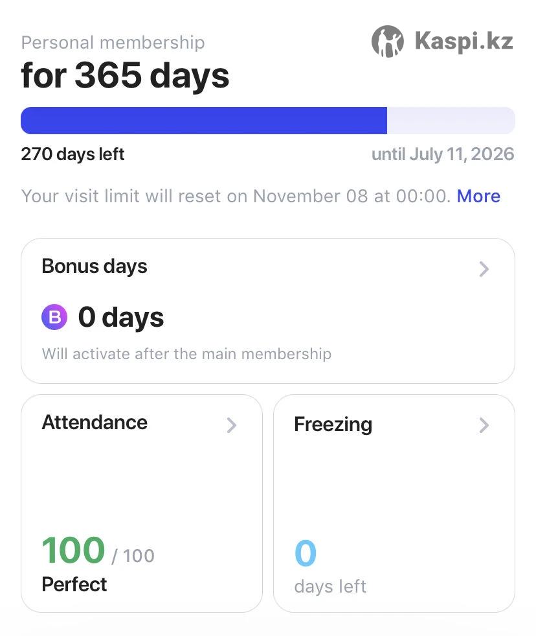The width and height of the screenshot is (536, 636).
Task: Click the Kaspi.kz brand name text
Action: click(x=463, y=41)
